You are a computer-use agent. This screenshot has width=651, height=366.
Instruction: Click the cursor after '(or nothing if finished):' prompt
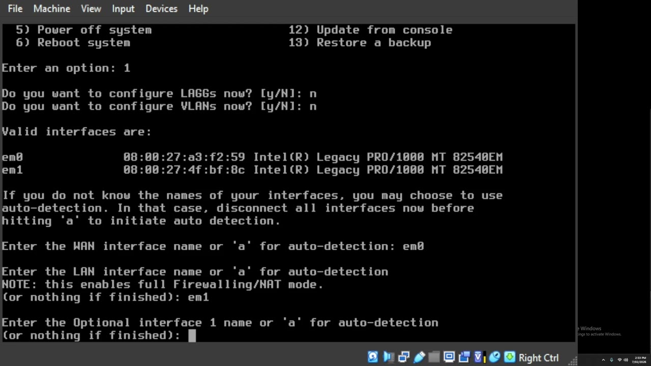point(192,335)
